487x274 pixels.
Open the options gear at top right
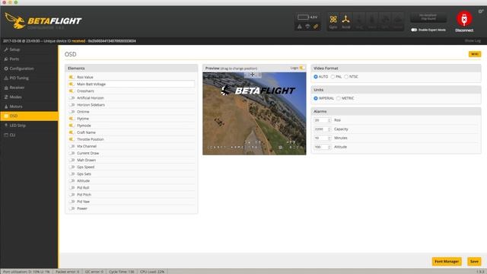click(481, 11)
